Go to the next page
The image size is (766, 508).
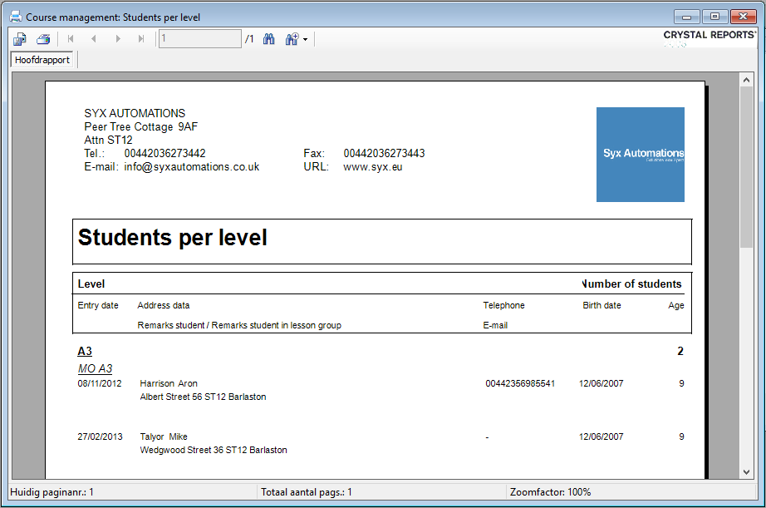117,39
